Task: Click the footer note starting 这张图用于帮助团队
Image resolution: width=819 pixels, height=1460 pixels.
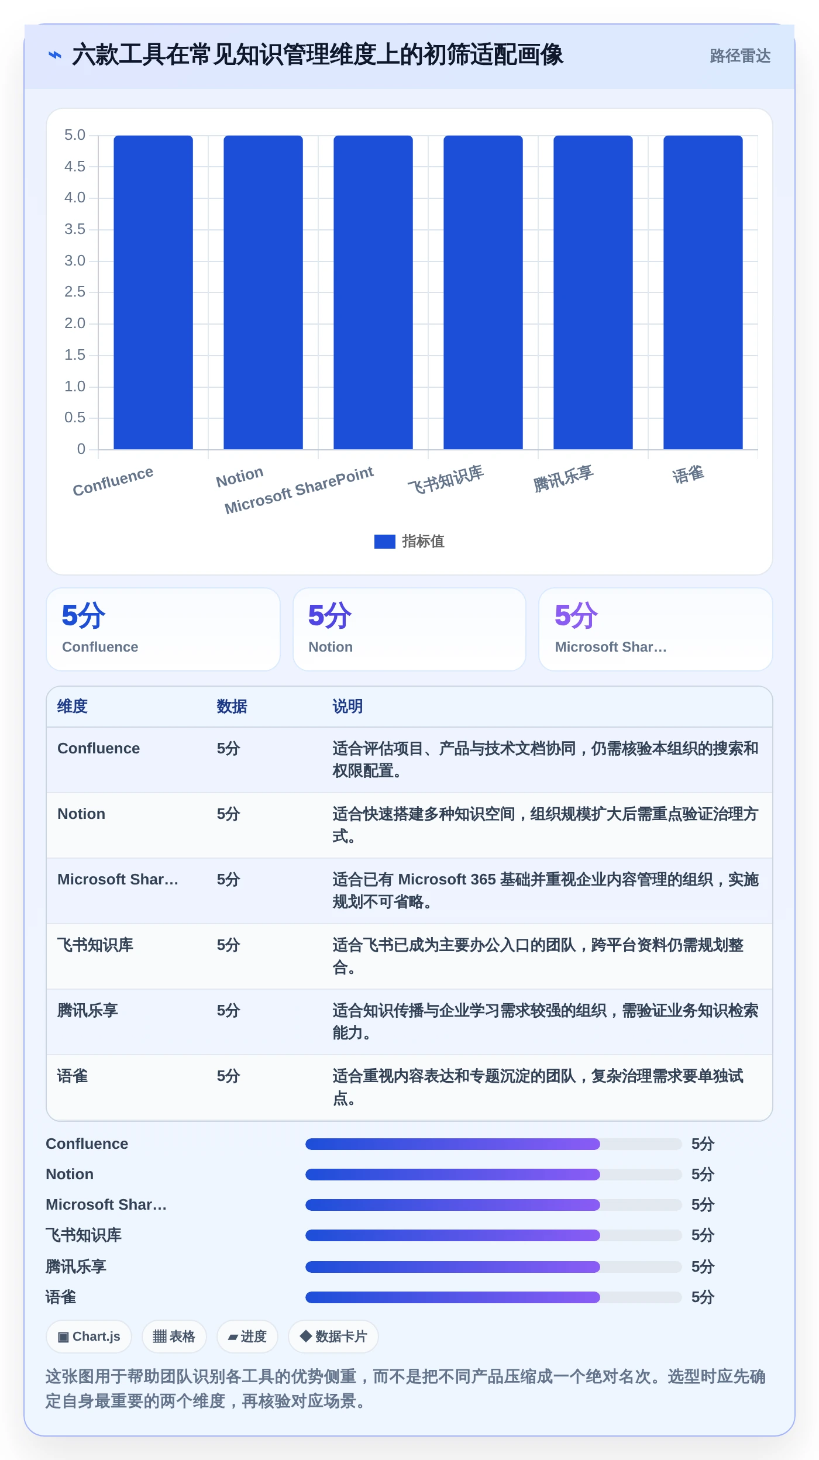Action: pos(405,1389)
